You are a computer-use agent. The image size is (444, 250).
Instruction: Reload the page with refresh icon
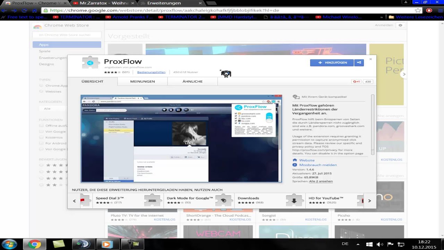click(x=24, y=10)
